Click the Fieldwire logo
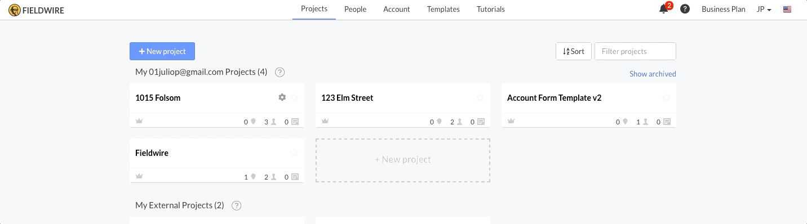807x224 pixels. pyautogui.click(x=36, y=9)
